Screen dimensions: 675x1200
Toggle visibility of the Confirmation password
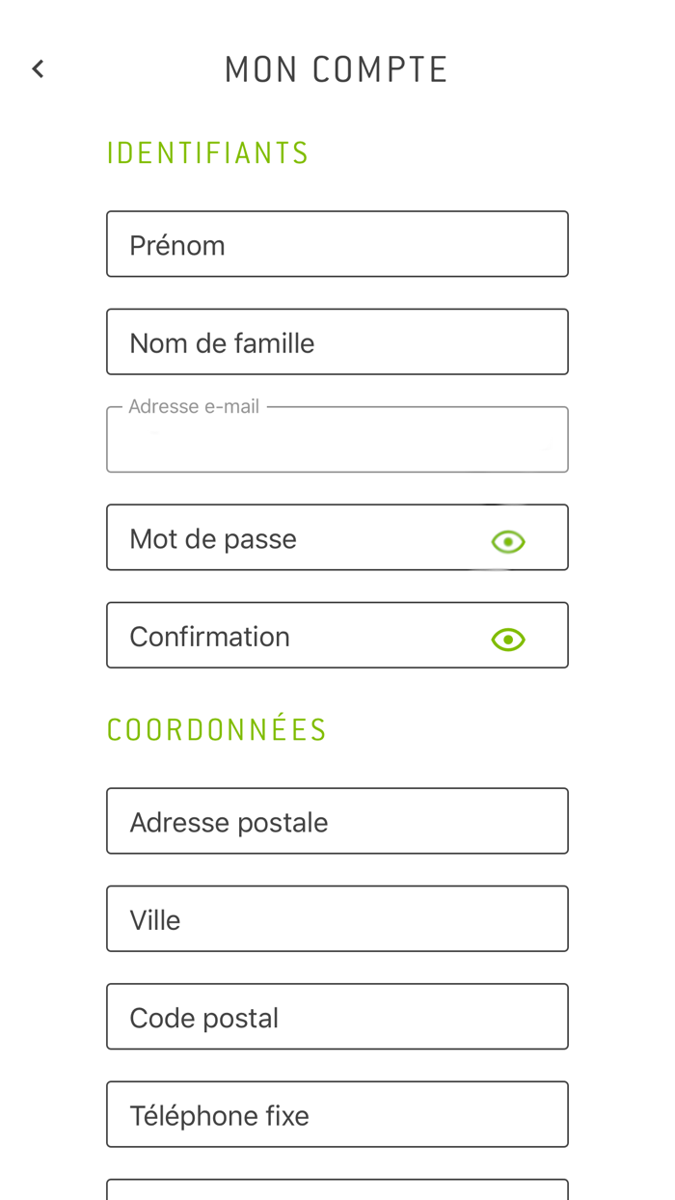point(508,640)
